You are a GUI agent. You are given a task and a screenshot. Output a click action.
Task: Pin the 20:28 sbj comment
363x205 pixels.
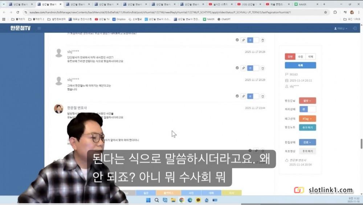tap(243, 68)
